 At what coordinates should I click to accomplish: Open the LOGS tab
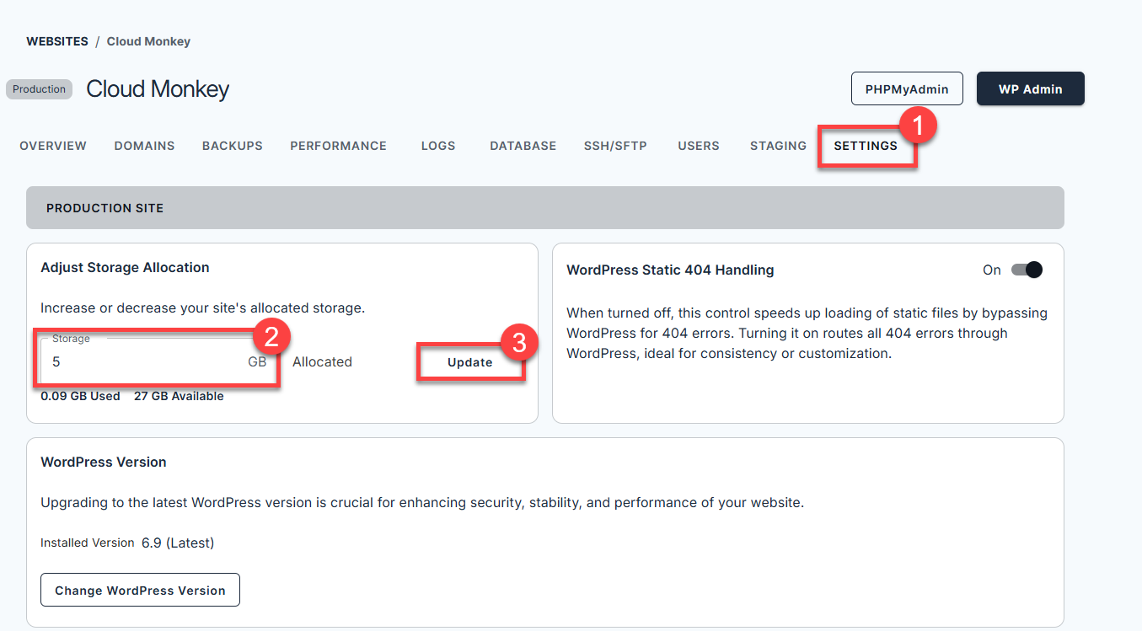(437, 145)
